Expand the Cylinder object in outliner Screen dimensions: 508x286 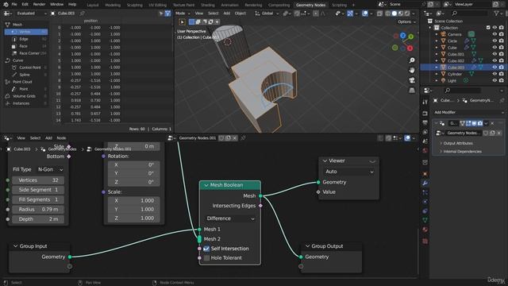tap(437, 74)
